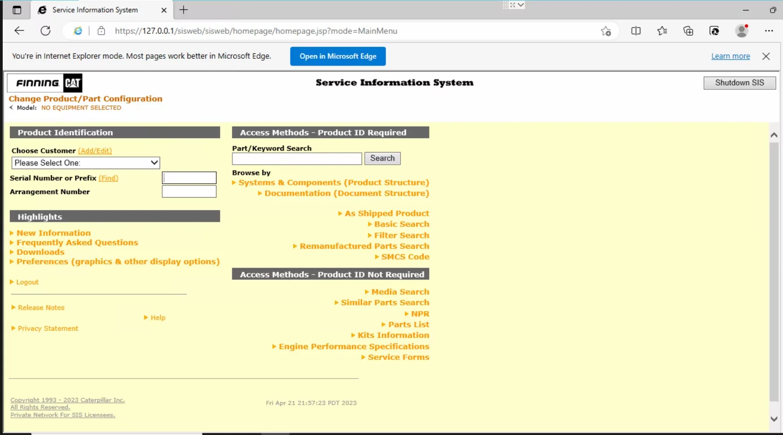This screenshot has height=435, width=783.
Task: Click Open in Microsoft Edge button
Action: click(x=338, y=56)
